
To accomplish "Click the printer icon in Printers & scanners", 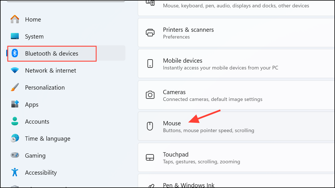I will pyautogui.click(x=150, y=33).
